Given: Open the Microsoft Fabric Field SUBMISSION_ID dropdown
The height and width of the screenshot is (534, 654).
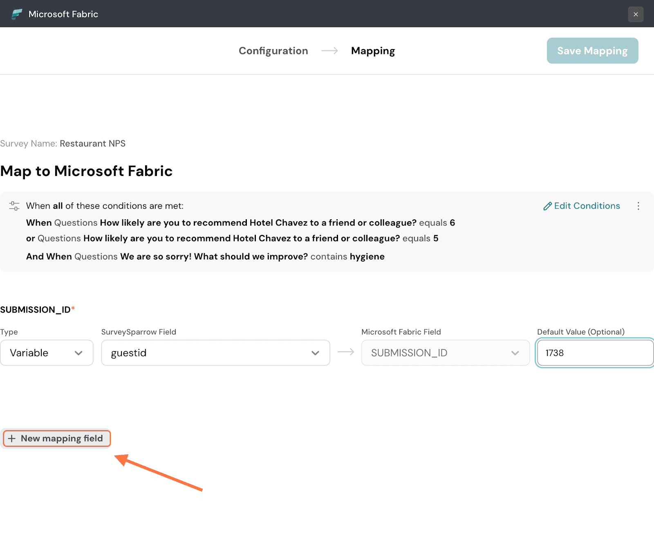Looking at the screenshot, I should (445, 353).
